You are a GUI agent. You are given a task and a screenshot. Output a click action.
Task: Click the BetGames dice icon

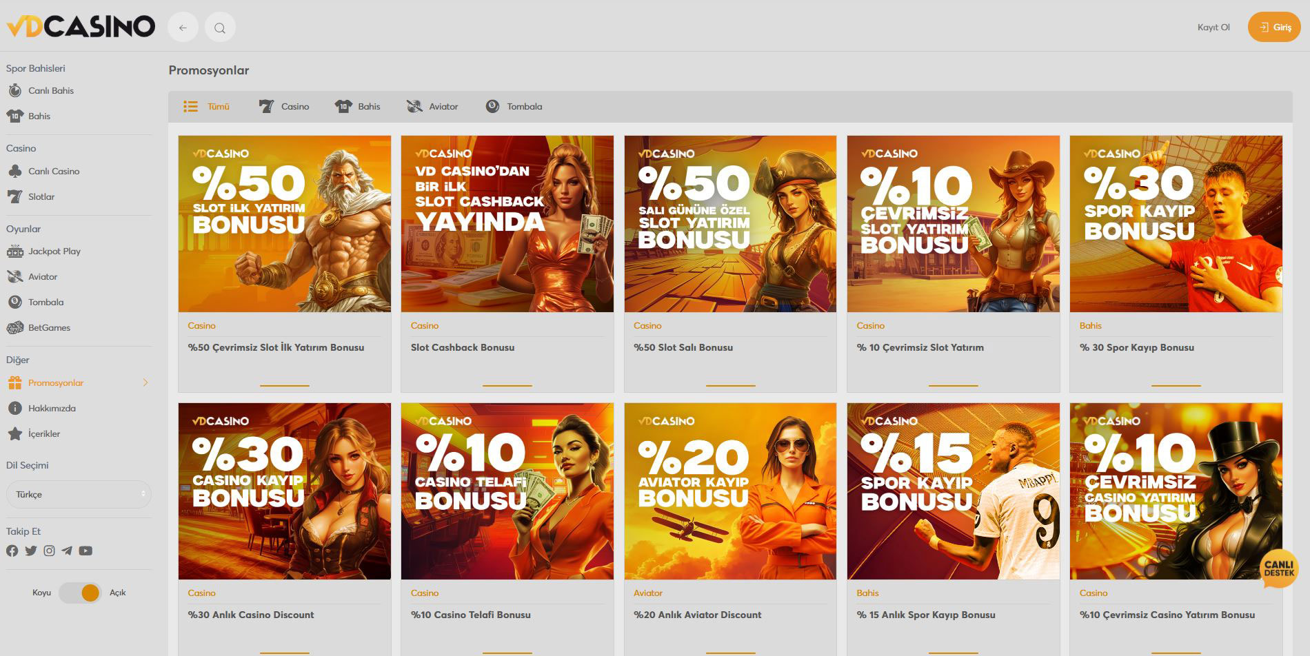pos(14,327)
